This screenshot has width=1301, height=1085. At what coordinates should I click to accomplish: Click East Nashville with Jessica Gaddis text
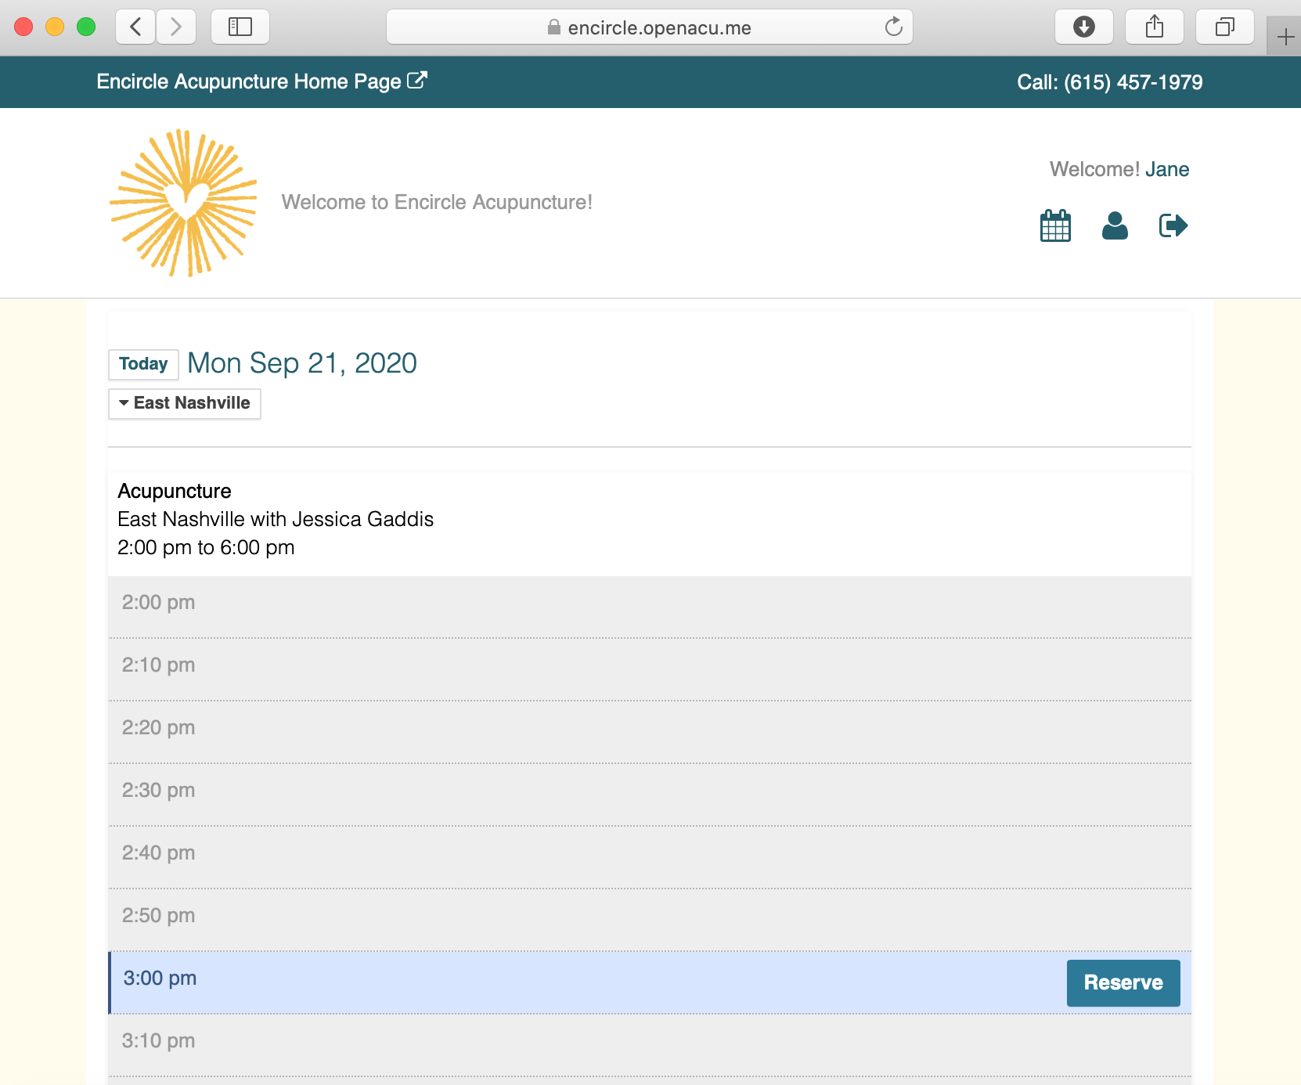click(x=276, y=519)
